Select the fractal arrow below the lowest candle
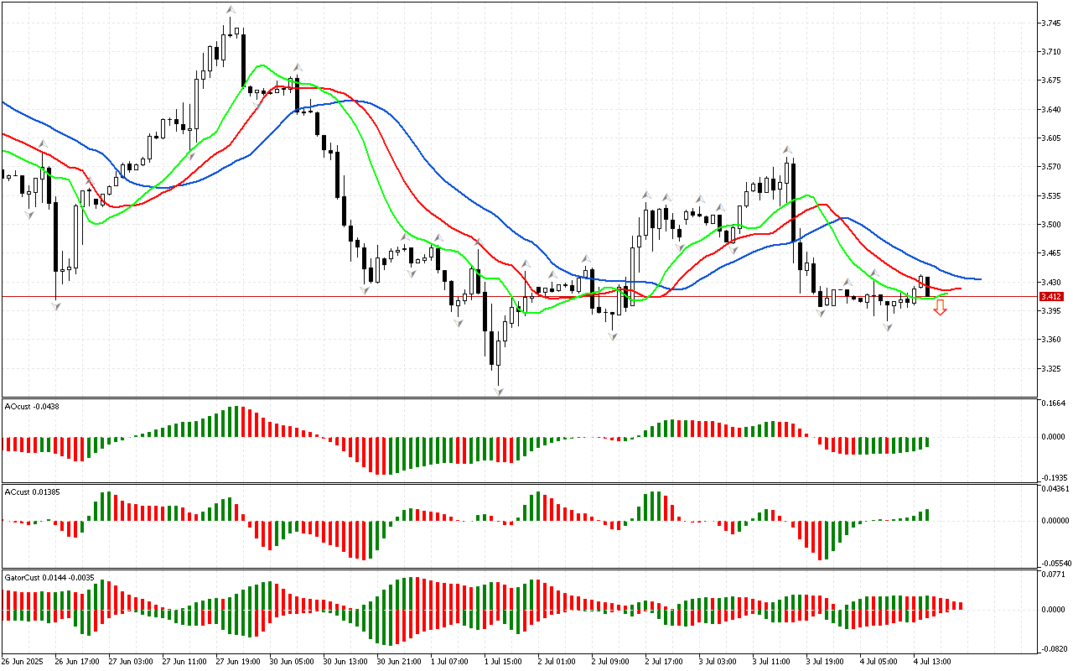The image size is (1073, 671). (499, 391)
